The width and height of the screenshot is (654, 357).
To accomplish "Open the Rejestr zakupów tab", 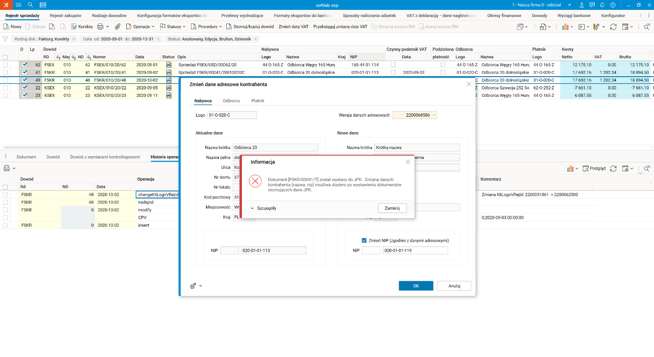I will (x=66, y=16).
